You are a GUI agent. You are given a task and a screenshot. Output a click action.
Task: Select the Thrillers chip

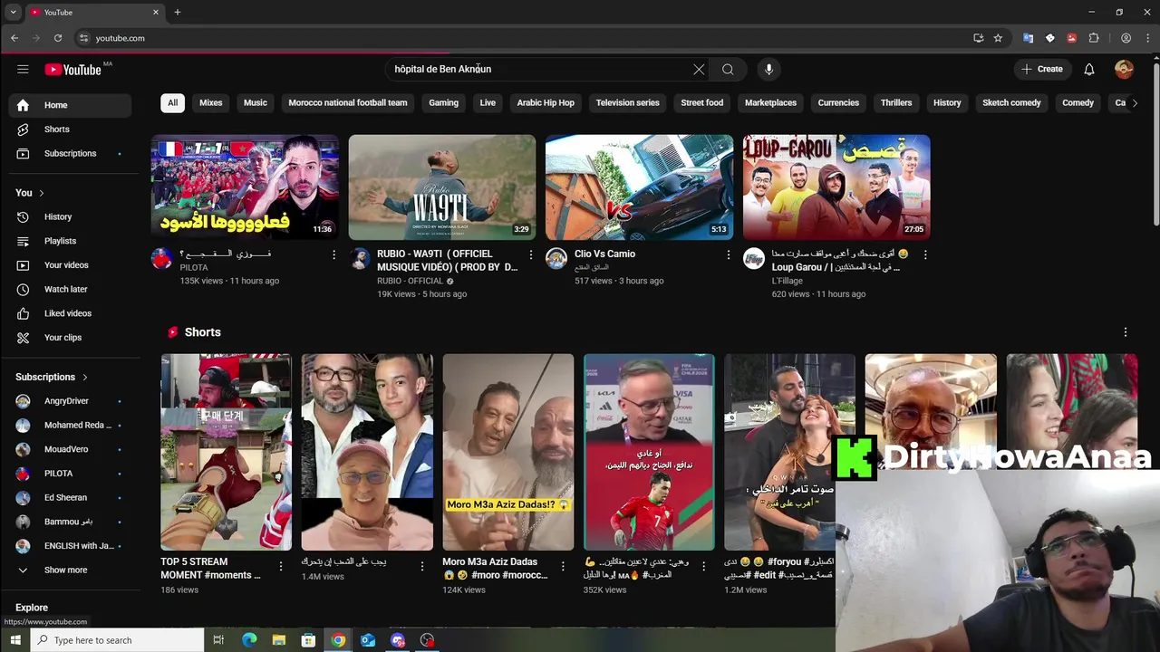tap(896, 103)
